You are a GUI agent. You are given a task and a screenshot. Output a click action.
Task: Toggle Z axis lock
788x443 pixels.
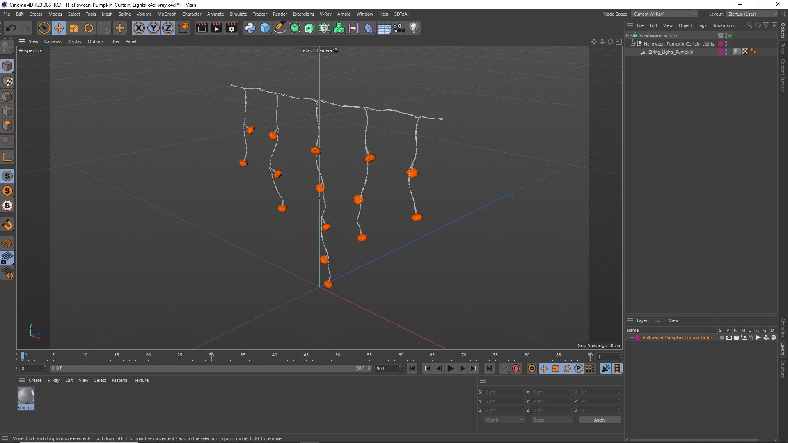(x=168, y=28)
